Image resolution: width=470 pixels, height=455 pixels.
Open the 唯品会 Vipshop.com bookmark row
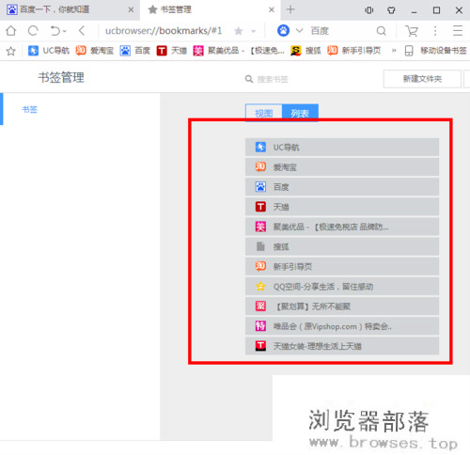tap(342, 326)
